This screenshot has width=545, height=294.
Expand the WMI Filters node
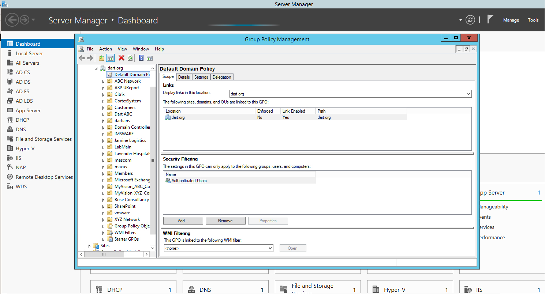click(103, 233)
